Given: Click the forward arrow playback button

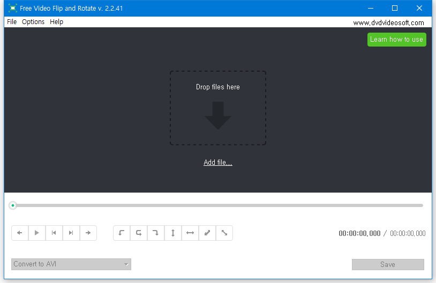Looking at the screenshot, I should pos(88,233).
